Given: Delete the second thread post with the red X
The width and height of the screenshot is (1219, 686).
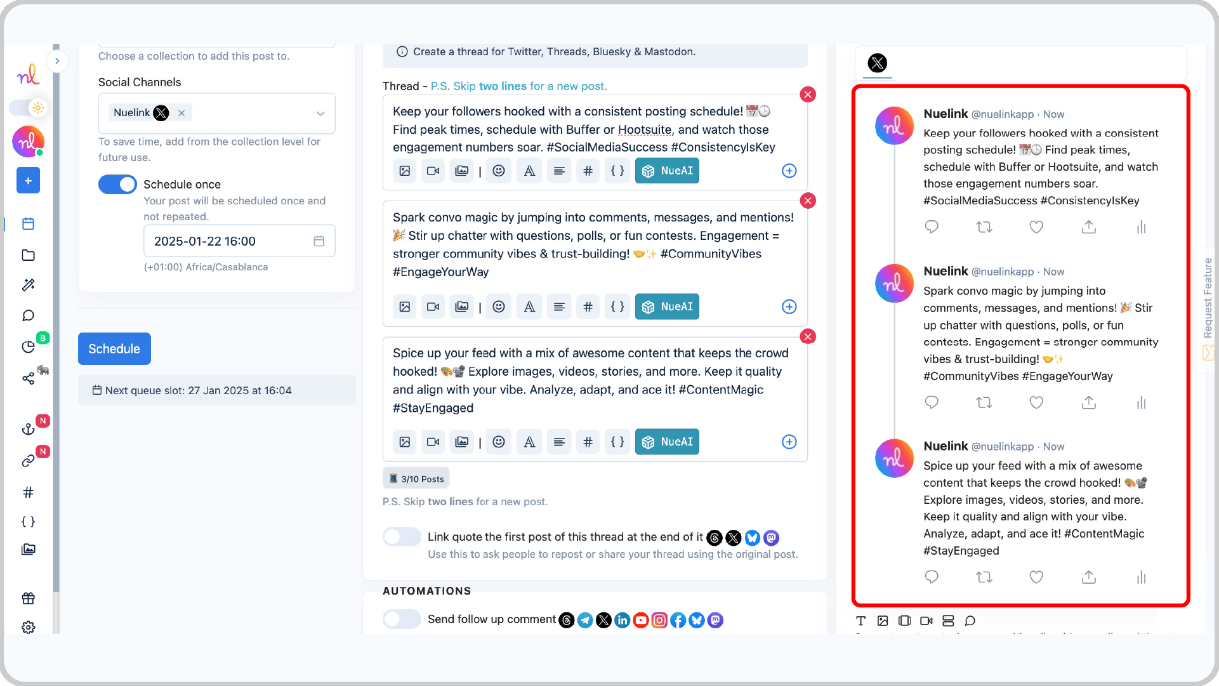Looking at the screenshot, I should pyautogui.click(x=807, y=201).
